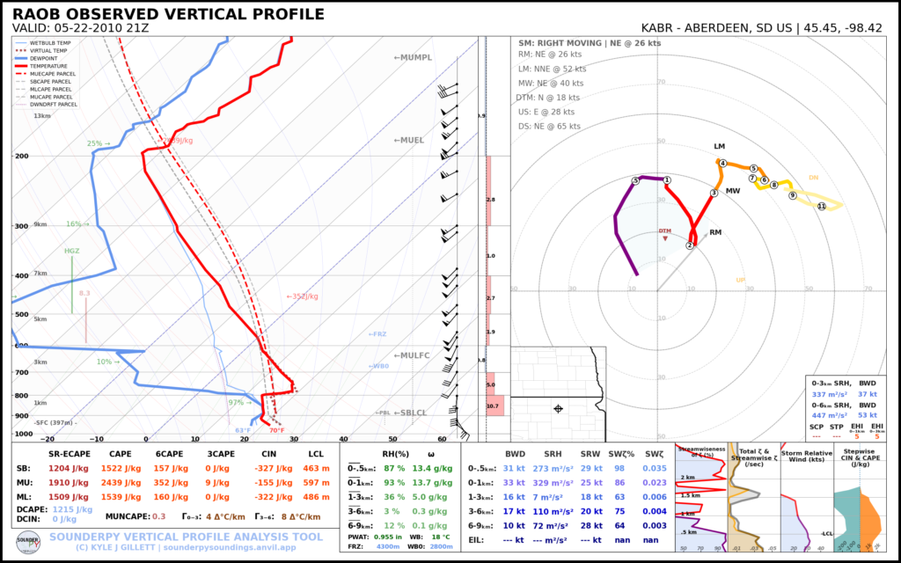Image resolution: width=901 pixels, height=563 pixels.
Task: Click the numbered 11 km hodograph node
Action: [x=822, y=206]
